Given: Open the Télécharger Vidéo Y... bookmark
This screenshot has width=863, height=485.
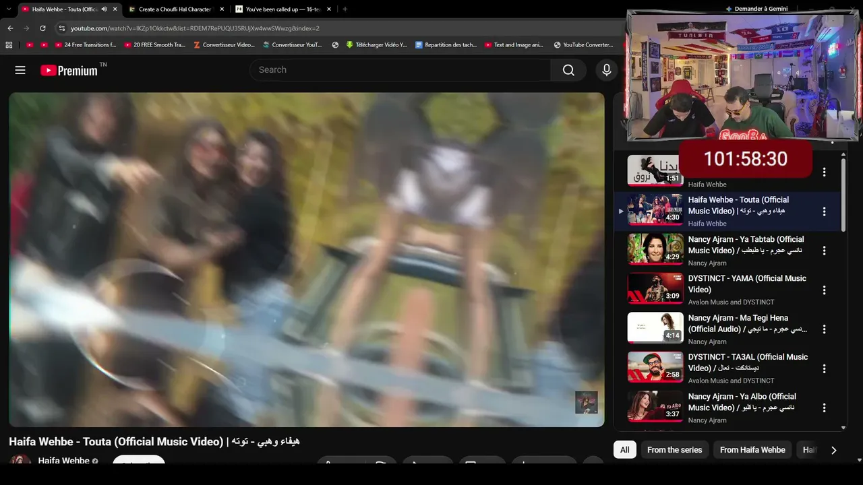Looking at the screenshot, I should point(376,45).
